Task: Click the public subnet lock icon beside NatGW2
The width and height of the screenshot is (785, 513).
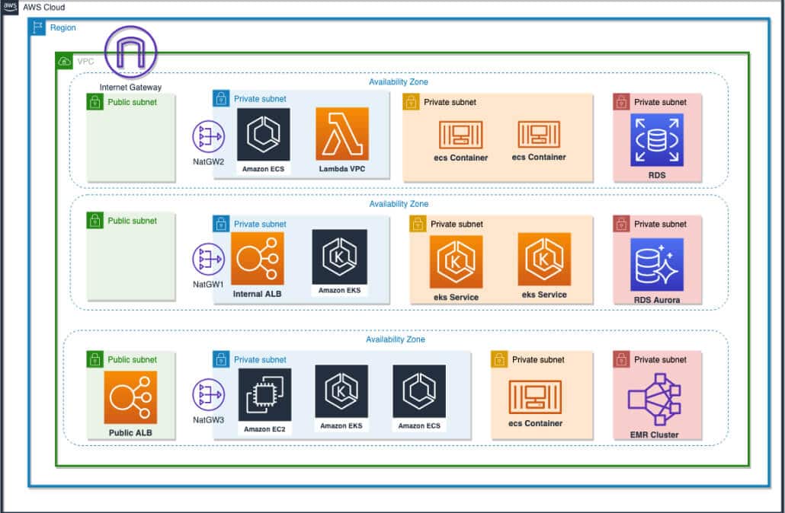Action: pyautogui.click(x=95, y=102)
